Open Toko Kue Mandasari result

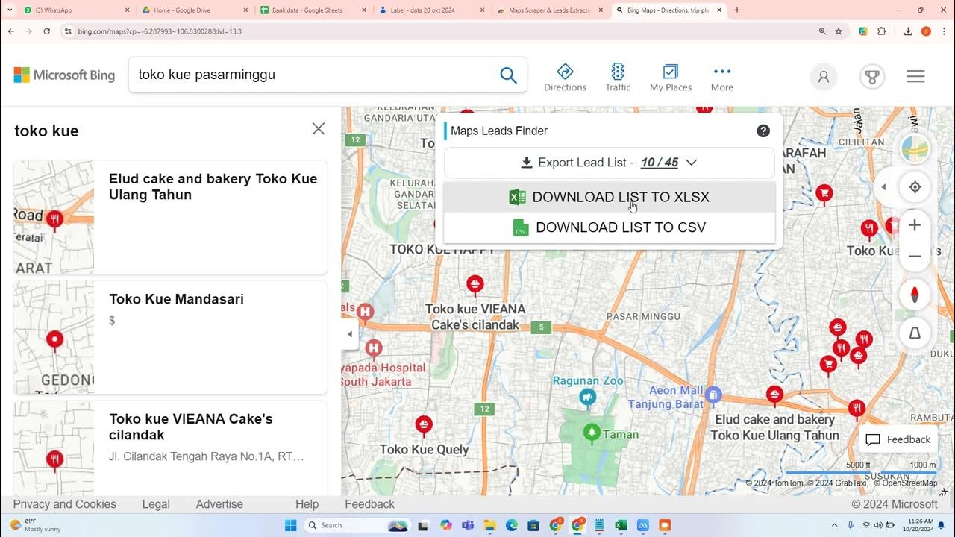[x=170, y=337]
